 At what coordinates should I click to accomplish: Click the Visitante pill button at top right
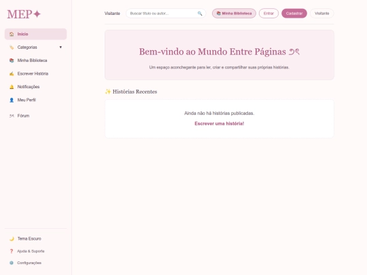(322, 14)
